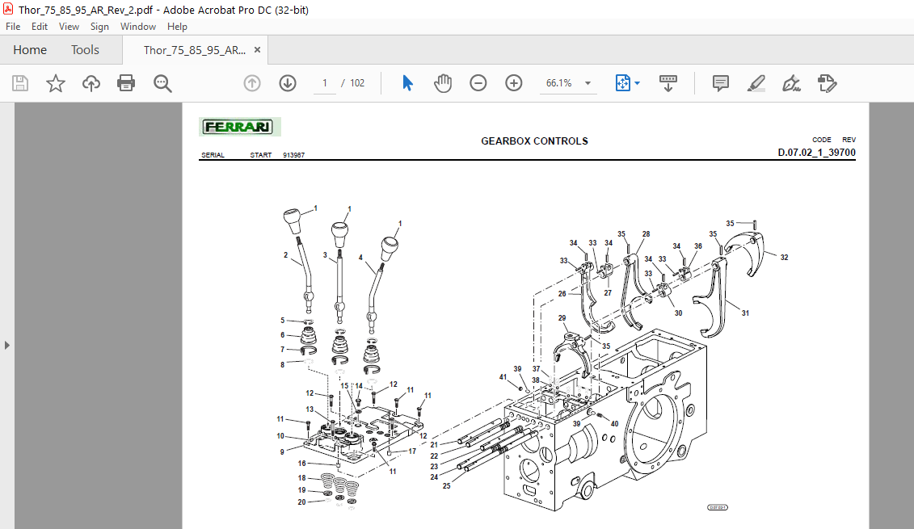Open zoom level dropdown arrow
The width and height of the screenshot is (914, 529).
588,83
